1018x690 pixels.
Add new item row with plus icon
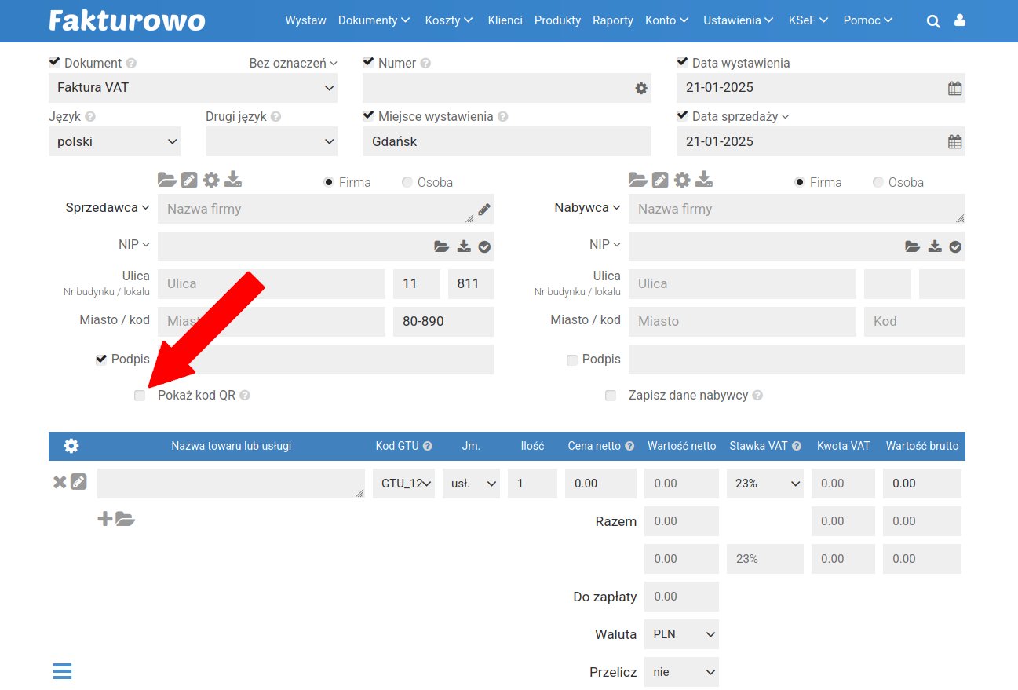[x=104, y=519]
